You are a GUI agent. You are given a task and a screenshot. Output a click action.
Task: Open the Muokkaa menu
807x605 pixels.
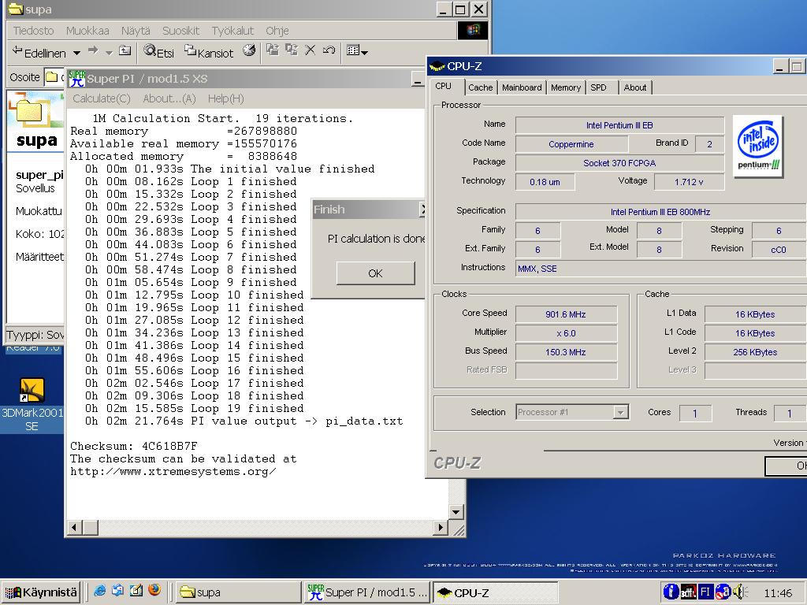pos(87,31)
